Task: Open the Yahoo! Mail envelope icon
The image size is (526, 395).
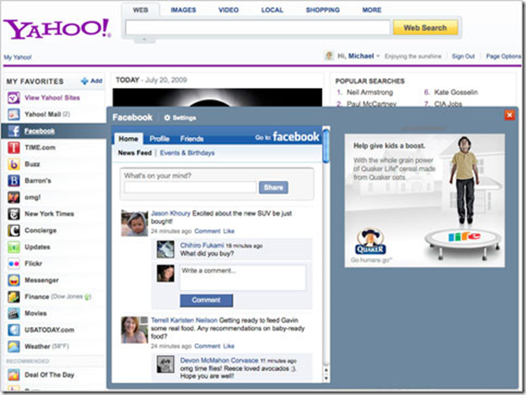Action: pyautogui.click(x=14, y=114)
